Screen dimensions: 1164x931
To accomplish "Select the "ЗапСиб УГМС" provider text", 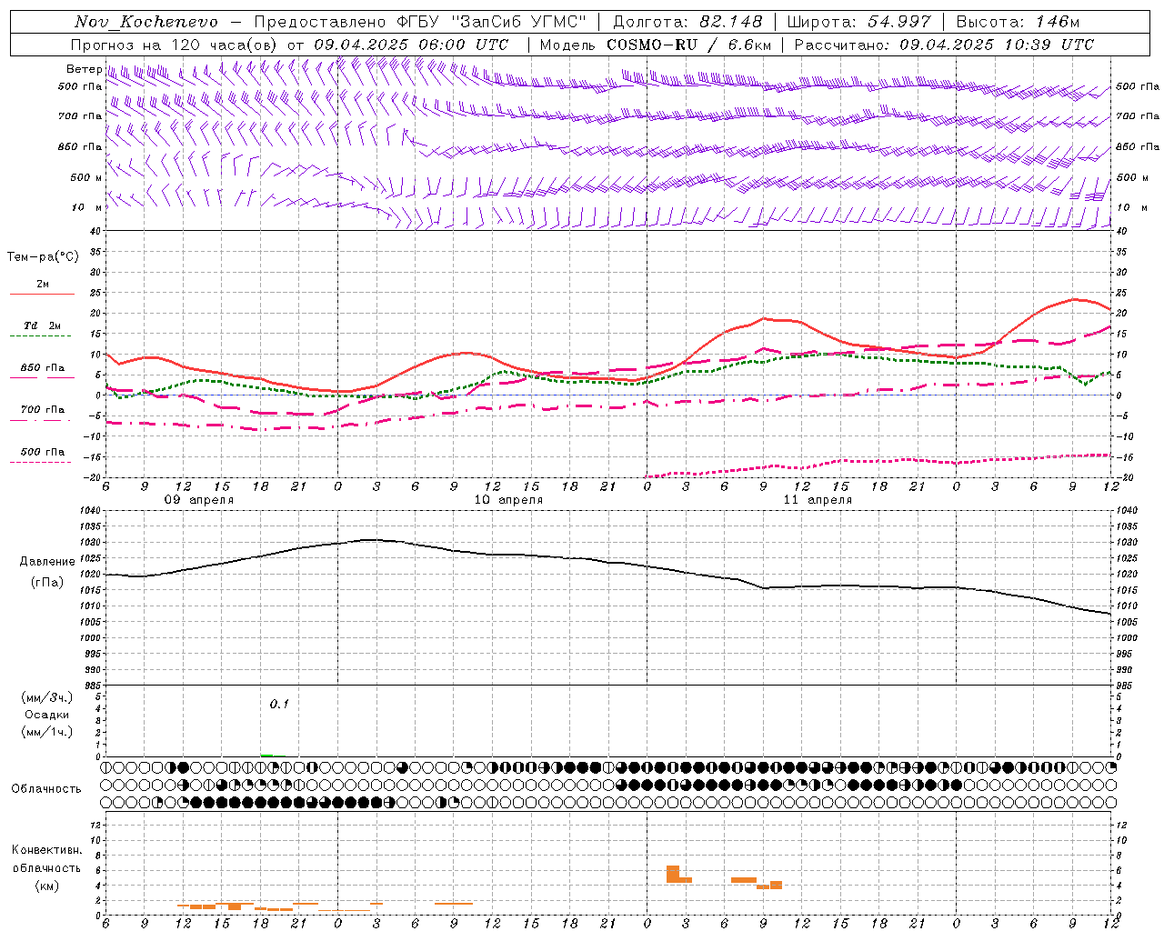I will [x=519, y=22].
